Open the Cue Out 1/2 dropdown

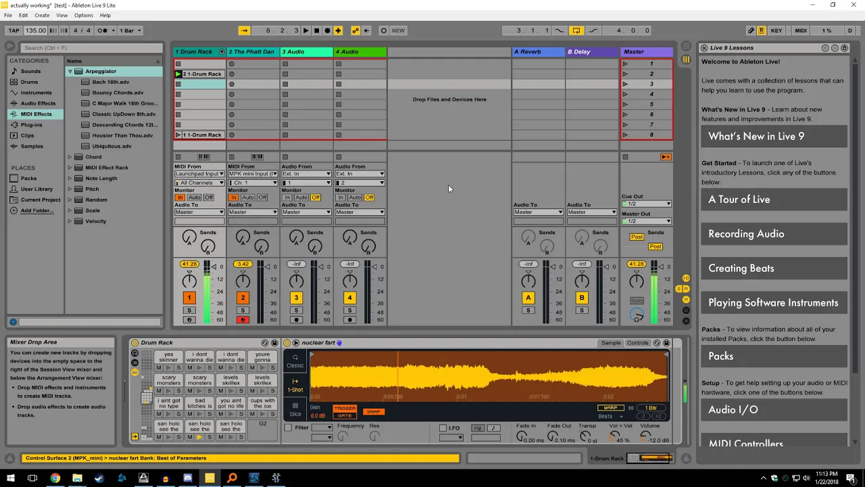coord(647,204)
